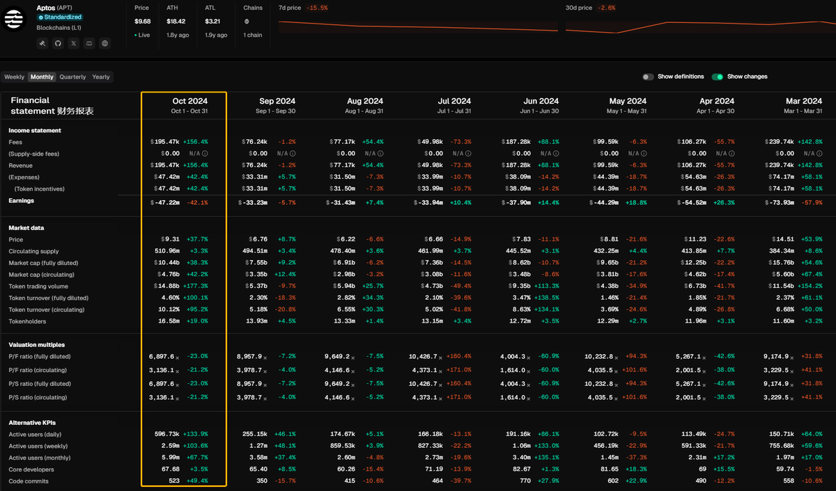The image size is (836, 491).
Task: Click the N/A info icon in Jun 2024 column
Action: click(x=556, y=154)
